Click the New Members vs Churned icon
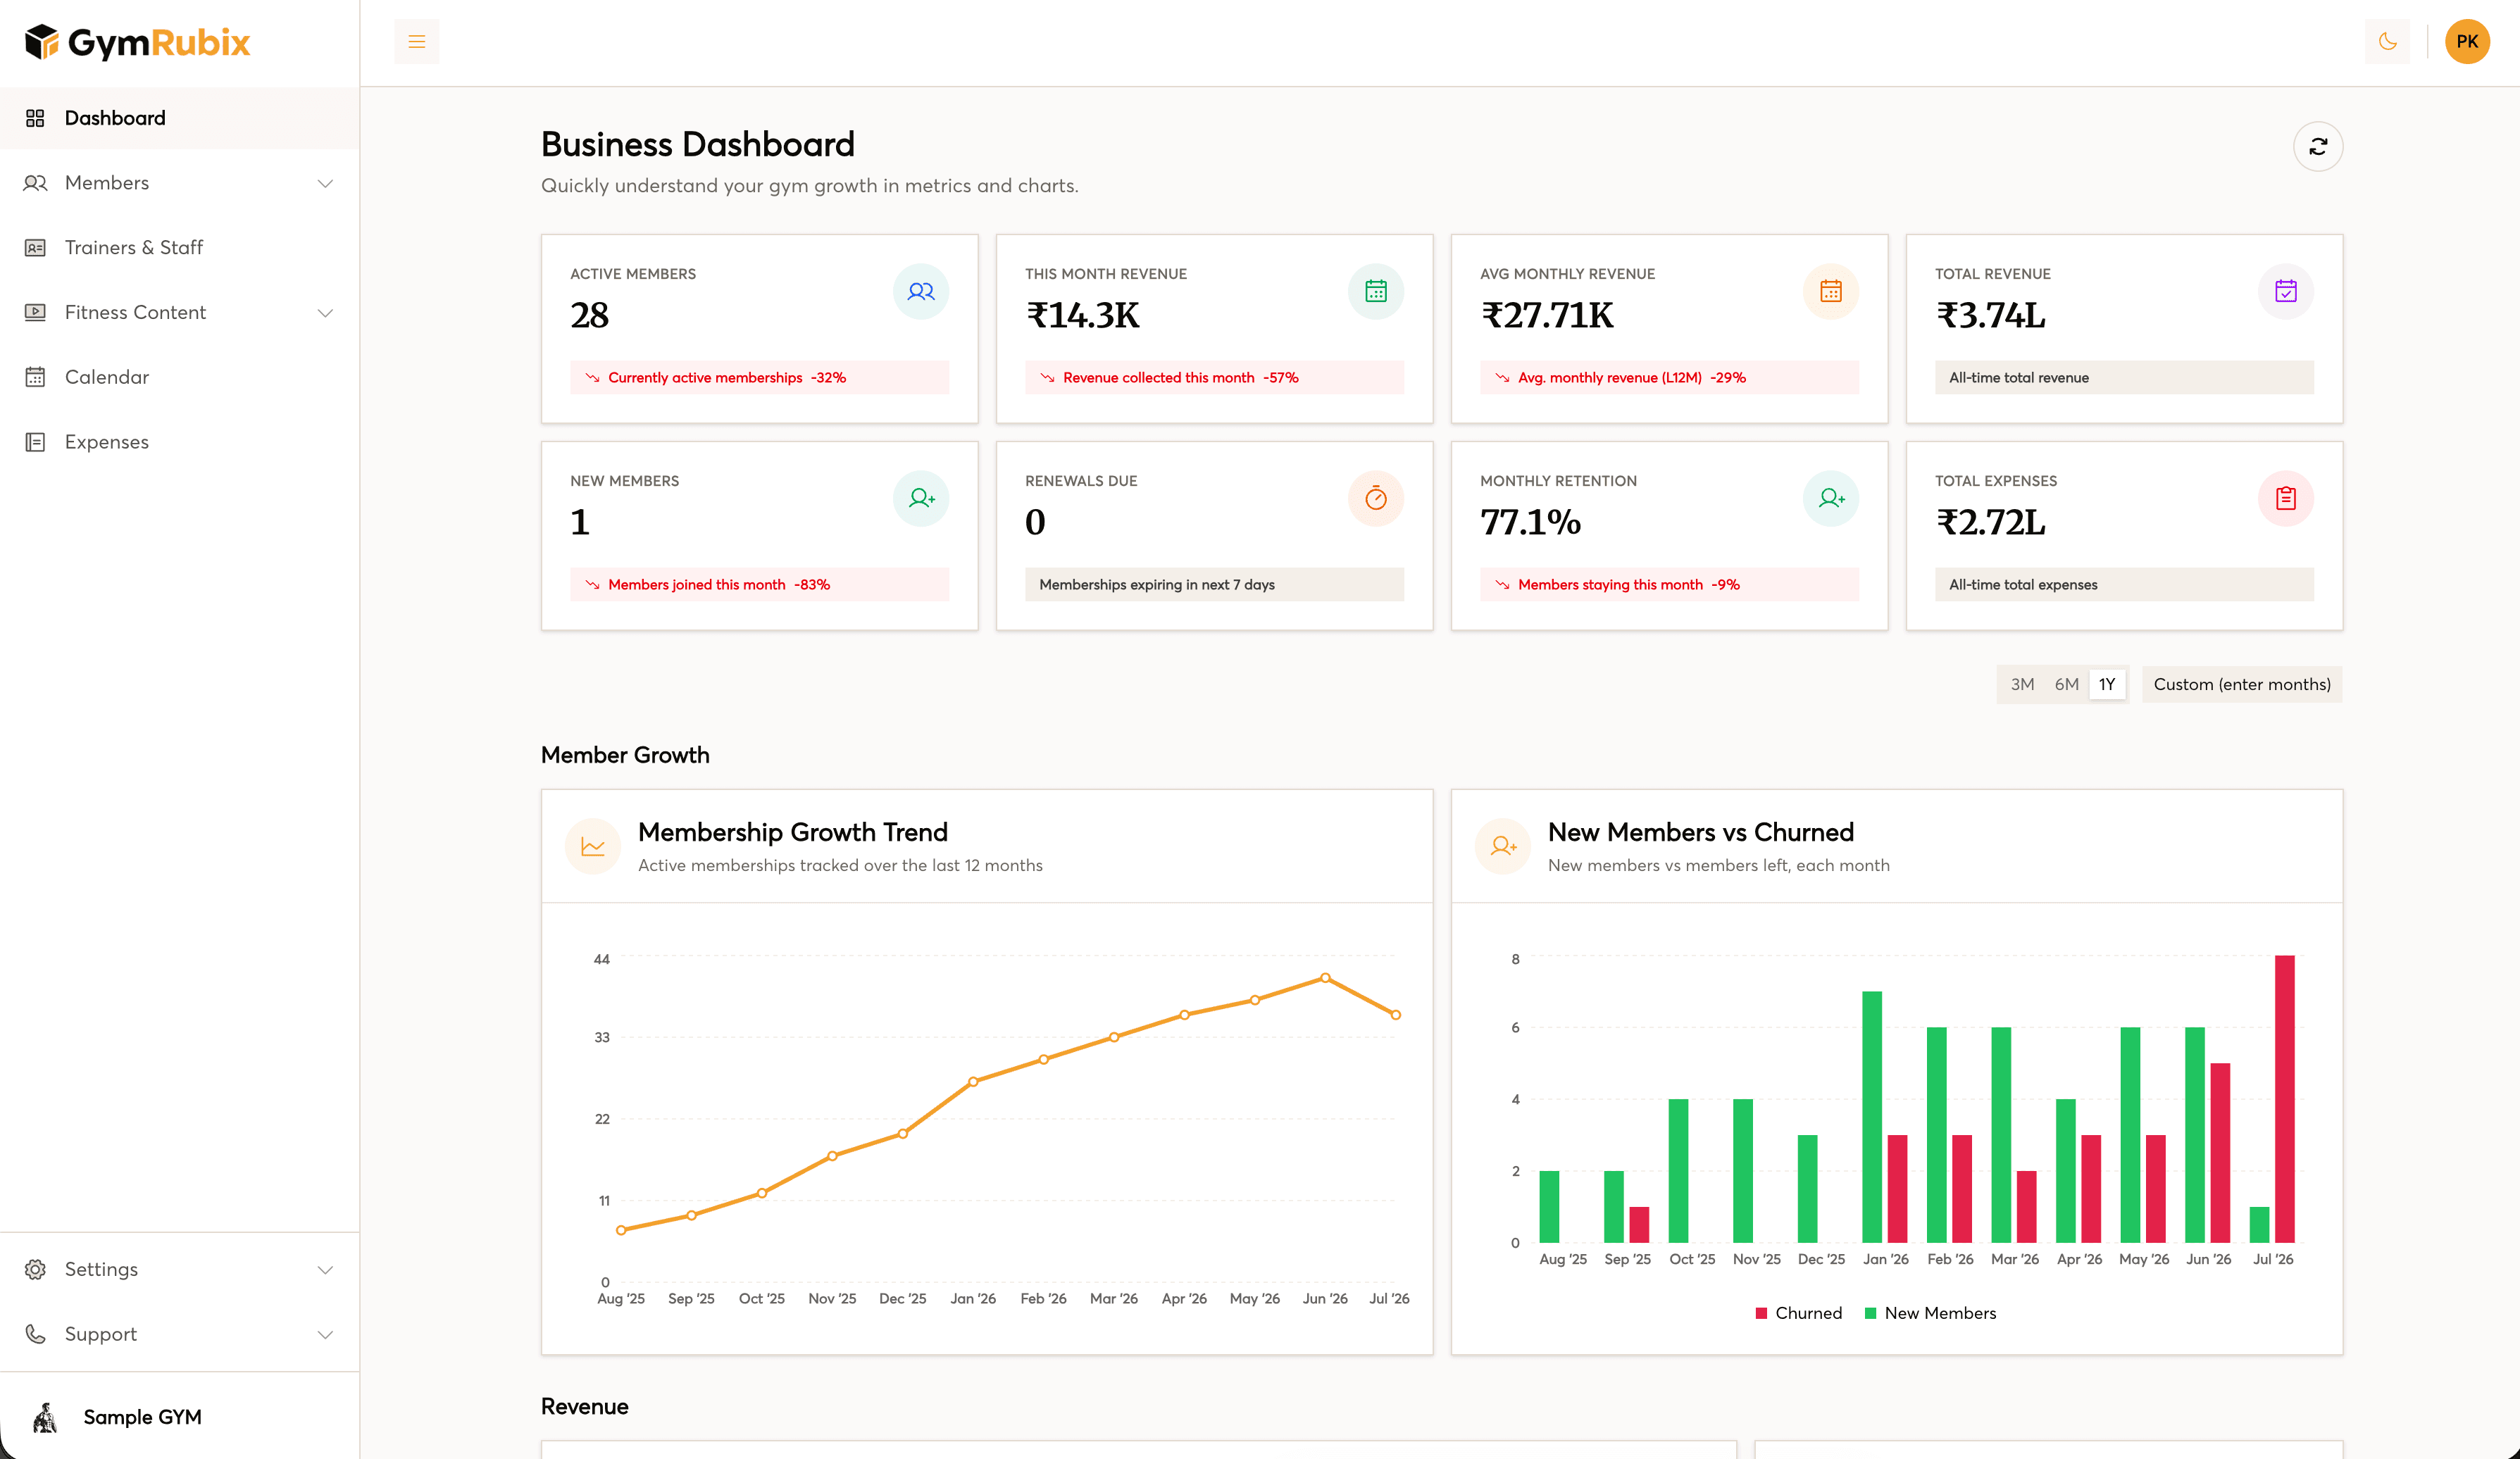Image resolution: width=2520 pixels, height=1459 pixels. pos(1503,846)
